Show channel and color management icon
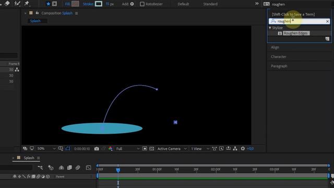The height and width of the screenshot is (188, 334). pyautogui.click(x=111, y=149)
